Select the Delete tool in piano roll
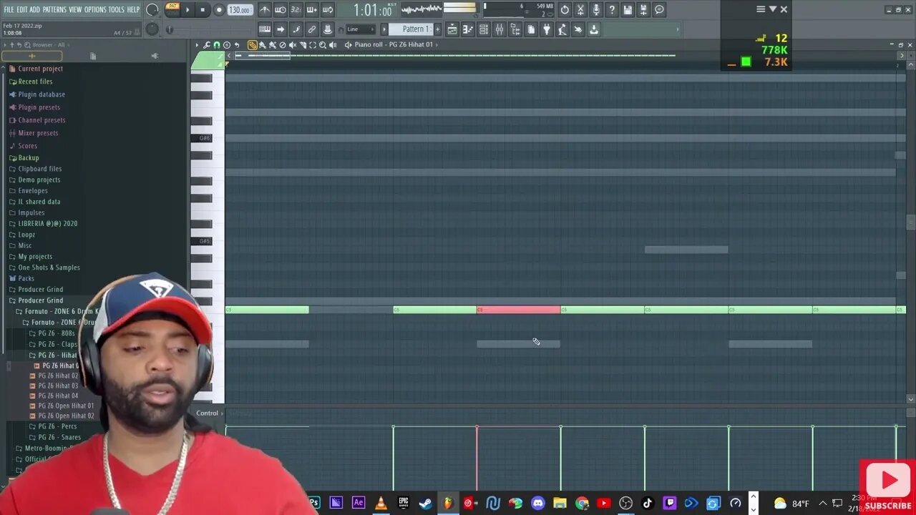The width and height of the screenshot is (916, 515). click(x=282, y=44)
